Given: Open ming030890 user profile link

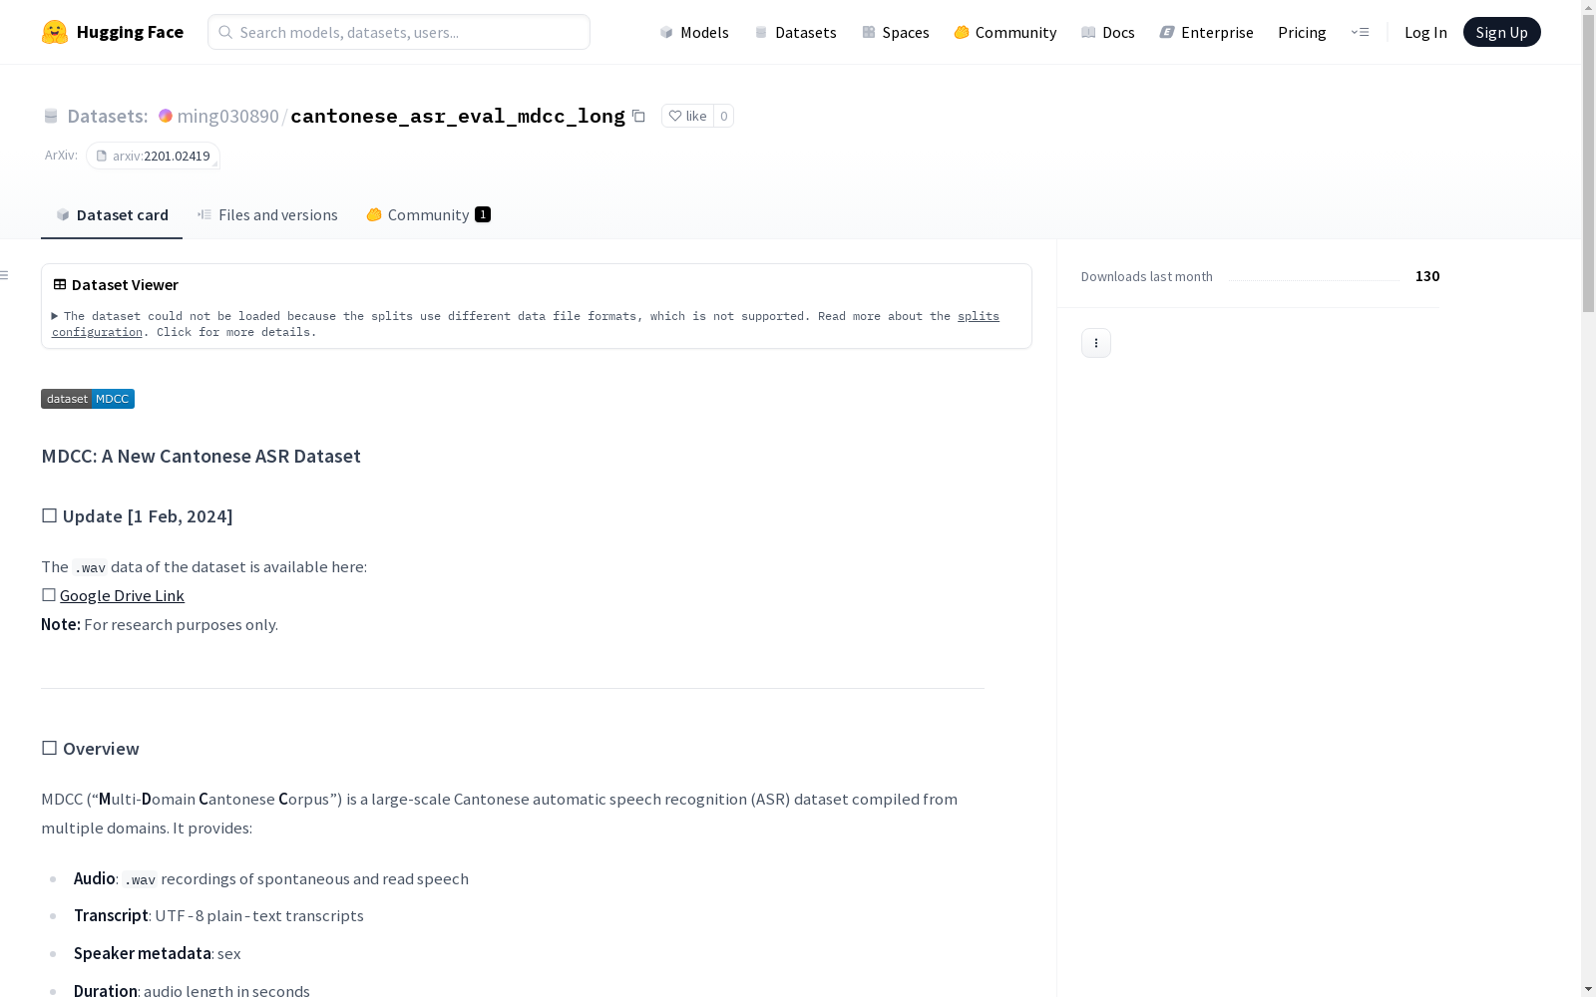Looking at the screenshot, I should [x=227, y=116].
